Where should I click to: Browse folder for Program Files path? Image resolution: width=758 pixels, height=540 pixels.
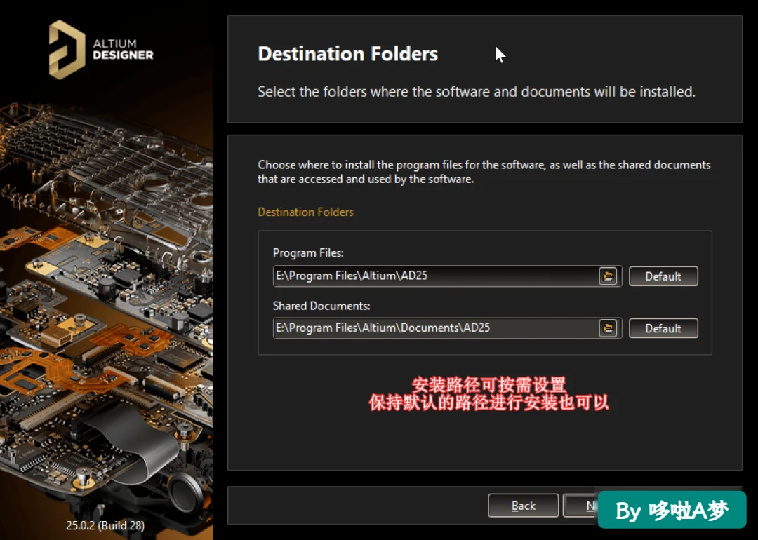[x=608, y=276]
